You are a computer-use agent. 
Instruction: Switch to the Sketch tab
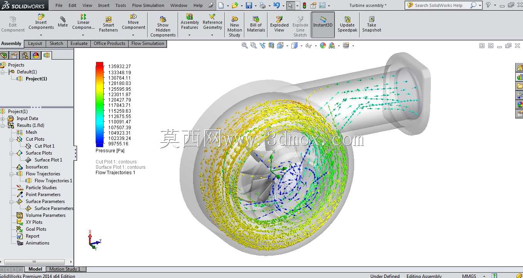(x=56, y=43)
